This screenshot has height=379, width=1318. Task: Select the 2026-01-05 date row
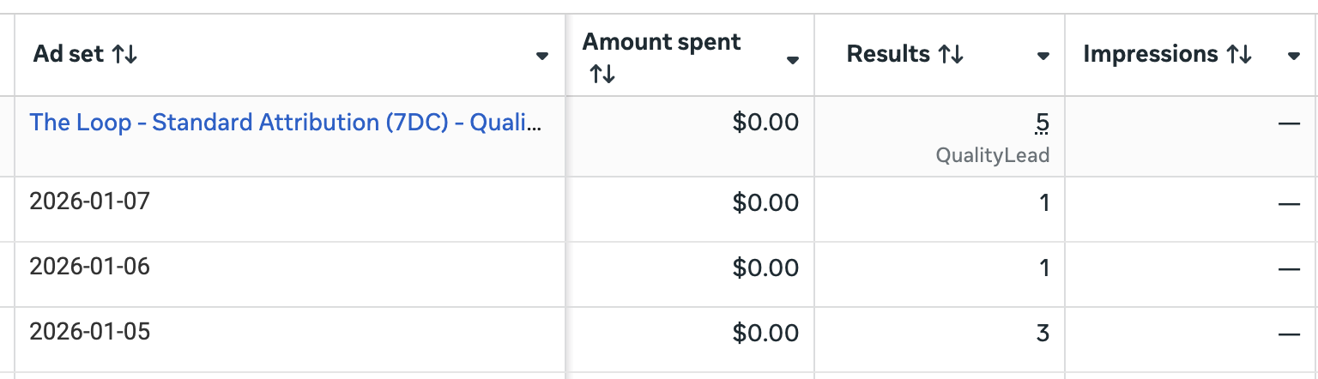[x=89, y=332]
